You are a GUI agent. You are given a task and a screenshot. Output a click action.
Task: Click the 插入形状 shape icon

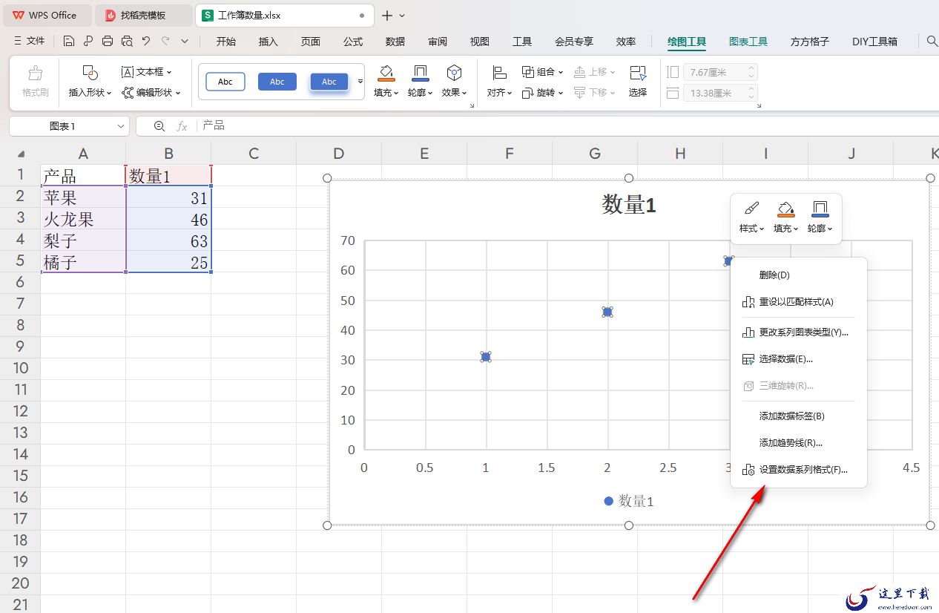tap(90, 73)
